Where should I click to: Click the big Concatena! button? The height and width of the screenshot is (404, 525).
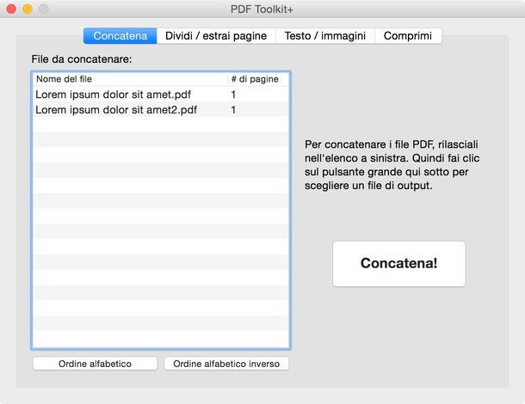pos(399,264)
